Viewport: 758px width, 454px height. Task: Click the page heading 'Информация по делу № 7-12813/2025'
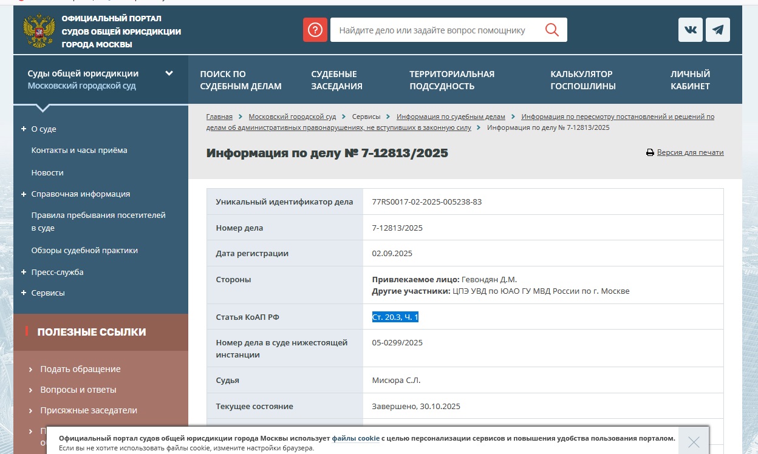coord(327,153)
